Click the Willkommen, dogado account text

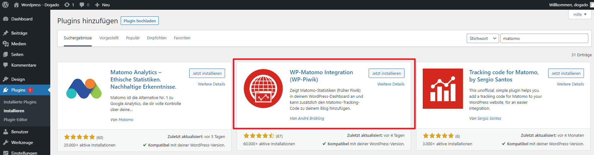pyautogui.click(x=569, y=5)
